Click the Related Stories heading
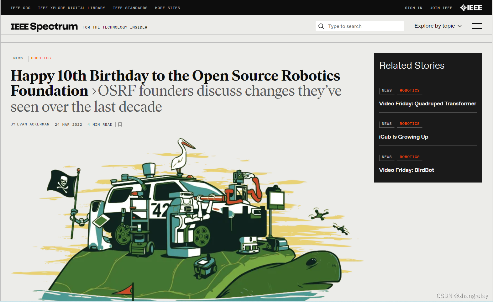This screenshot has height=302, width=493. coord(412,65)
